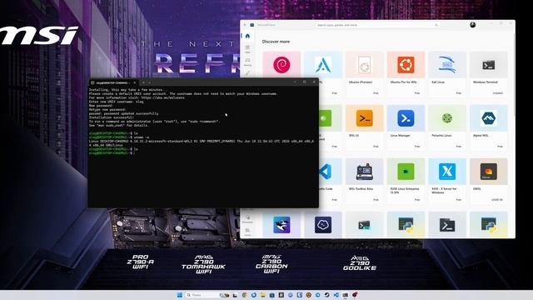The image size is (533, 300).
Task: Click the Store user profile avatar
Action: coord(472,25)
